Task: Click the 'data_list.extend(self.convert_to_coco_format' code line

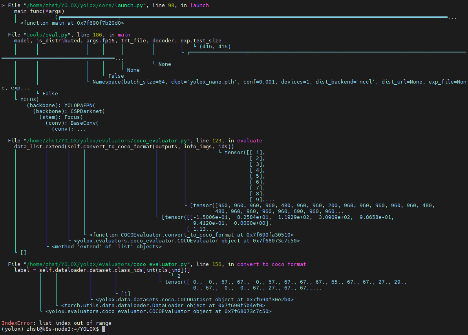Action: [124, 146]
